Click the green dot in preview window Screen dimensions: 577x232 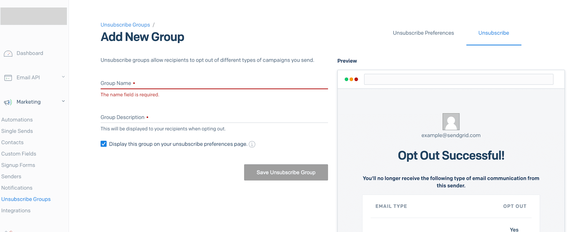click(346, 79)
